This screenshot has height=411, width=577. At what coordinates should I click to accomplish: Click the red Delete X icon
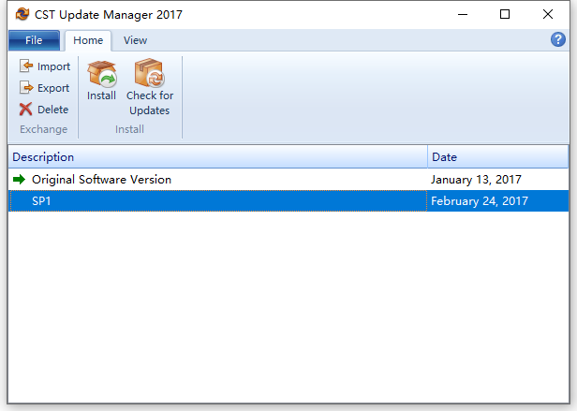26,110
